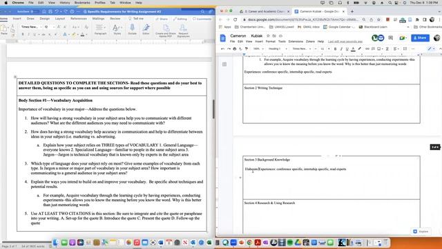The width and height of the screenshot is (442, 249).
Task: Open a new Chrome tab with plus
Action: [352, 12]
